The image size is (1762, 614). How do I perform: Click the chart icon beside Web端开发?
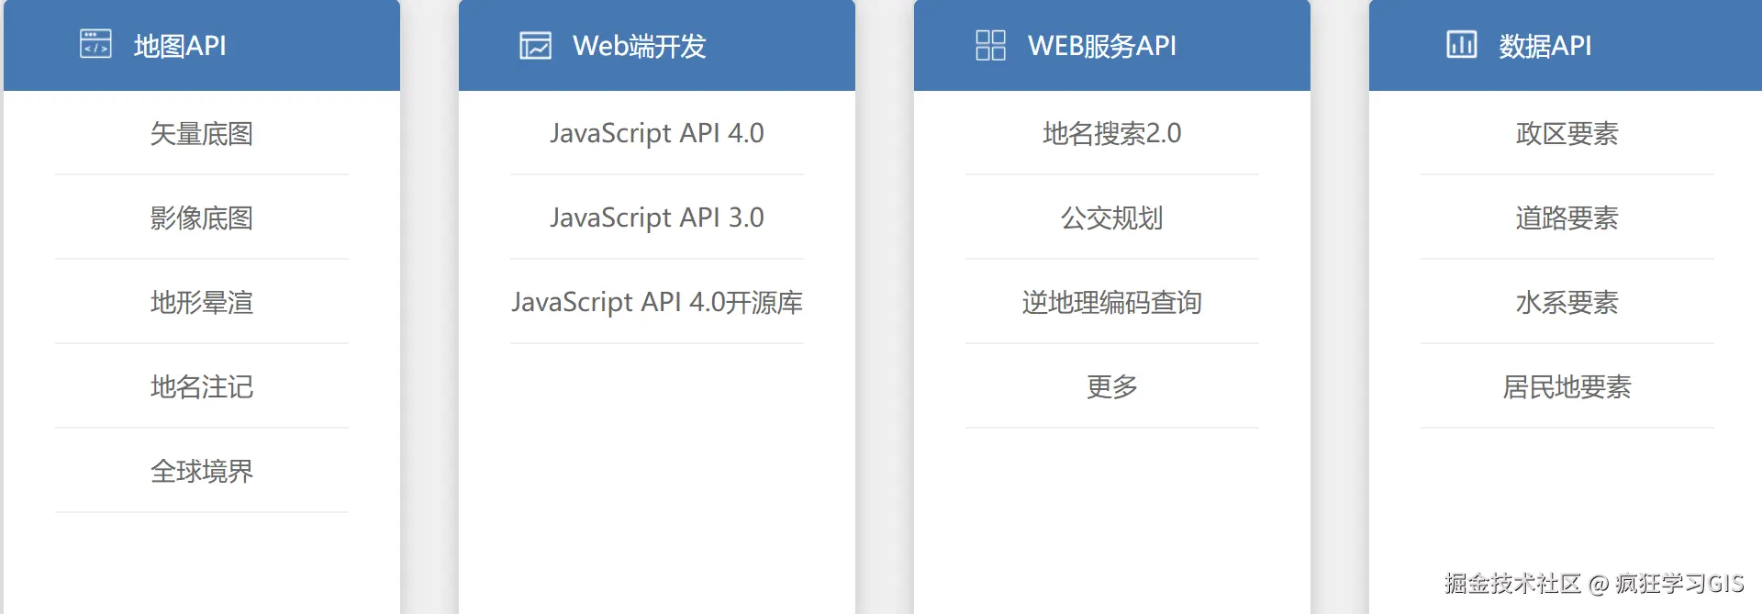[x=535, y=45]
